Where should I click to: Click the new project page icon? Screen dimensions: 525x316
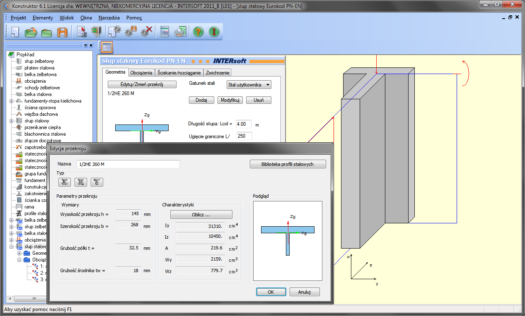(15, 32)
